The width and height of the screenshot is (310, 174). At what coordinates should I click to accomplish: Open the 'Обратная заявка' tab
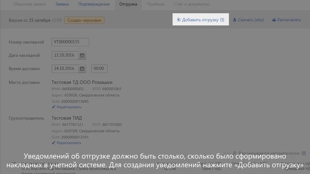coord(29,4)
